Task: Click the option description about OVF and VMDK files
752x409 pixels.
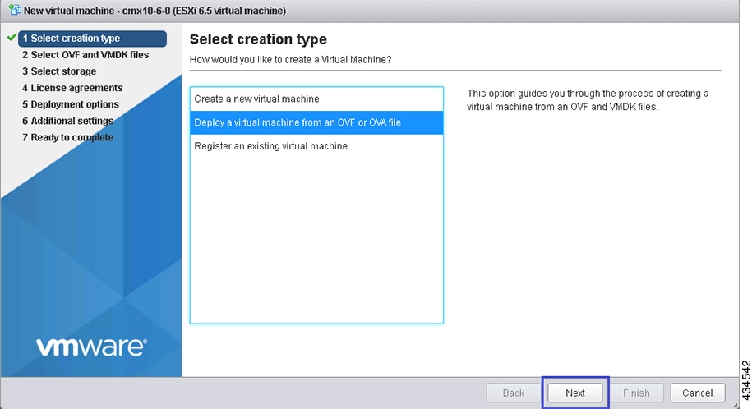Action: pos(588,100)
